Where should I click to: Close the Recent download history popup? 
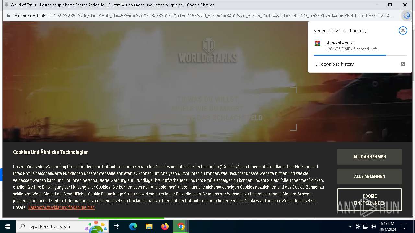[x=403, y=30]
